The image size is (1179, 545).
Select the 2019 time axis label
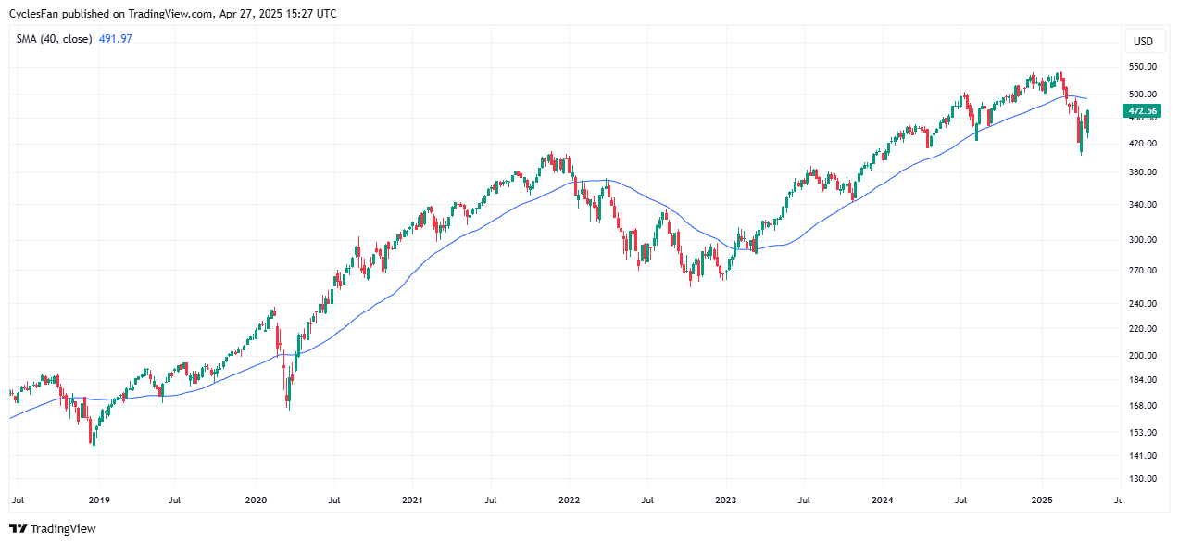click(x=99, y=501)
